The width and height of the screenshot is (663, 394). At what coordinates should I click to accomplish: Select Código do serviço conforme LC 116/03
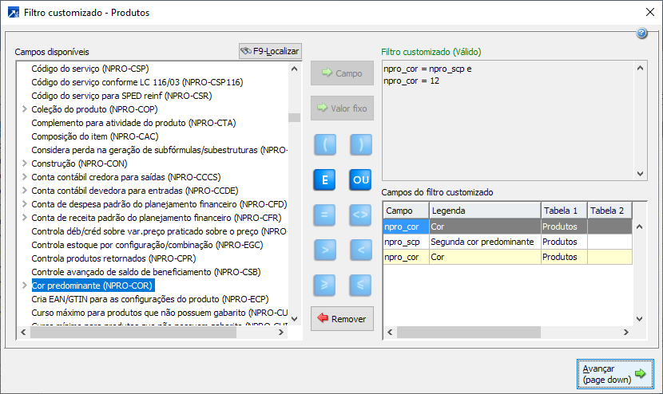coord(137,82)
